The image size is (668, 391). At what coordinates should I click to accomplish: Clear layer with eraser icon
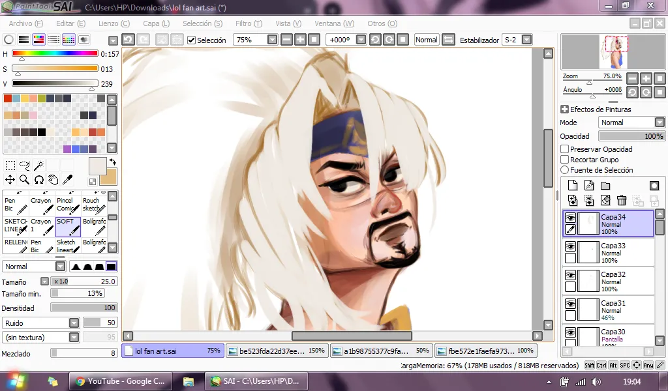coord(605,200)
